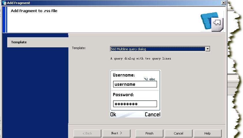
Task: Click the 'A query dialog with two query lines' description
Action: coord(141,58)
